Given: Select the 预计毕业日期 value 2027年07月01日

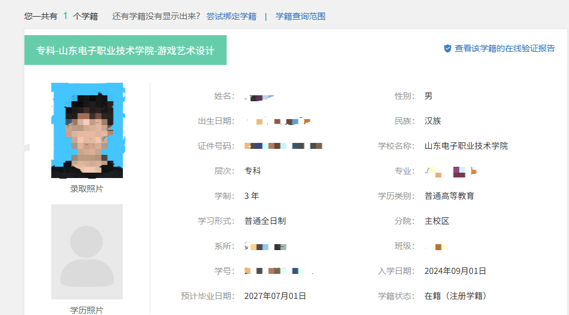Looking at the screenshot, I should tap(275, 296).
